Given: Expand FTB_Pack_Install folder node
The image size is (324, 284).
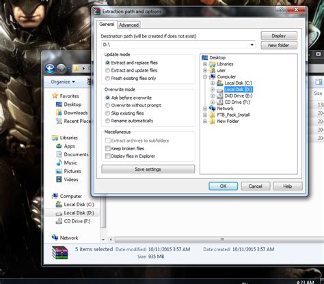Looking at the screenshot, I should click(205, 115).
